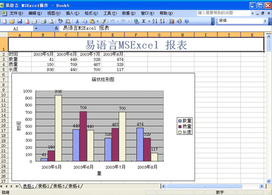Switch to the 表格4 sheet tab
Screen dimensions: 272x195
point(74,186)
